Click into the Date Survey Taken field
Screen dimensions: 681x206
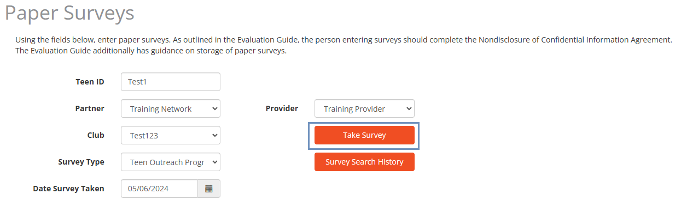[x=159, y=189]
